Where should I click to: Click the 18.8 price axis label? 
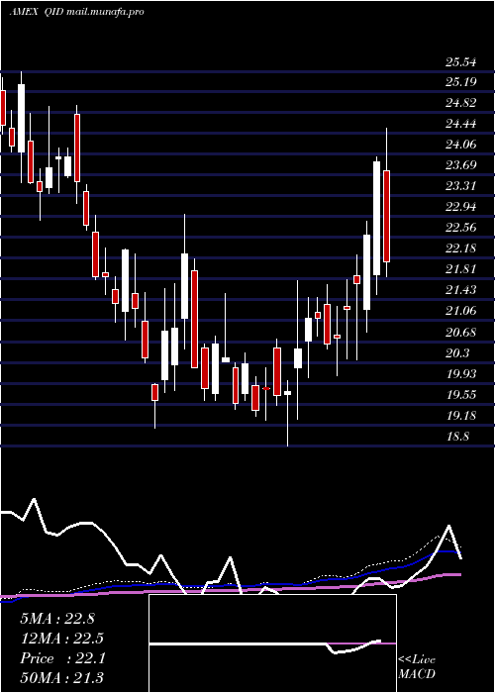coord(457,437)
